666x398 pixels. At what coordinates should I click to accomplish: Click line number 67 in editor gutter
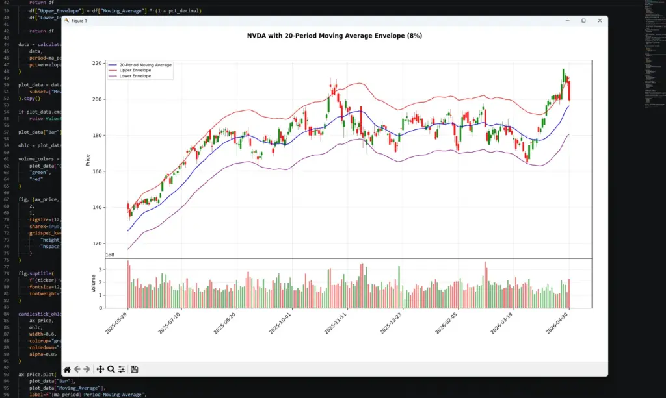coord(7,199)
